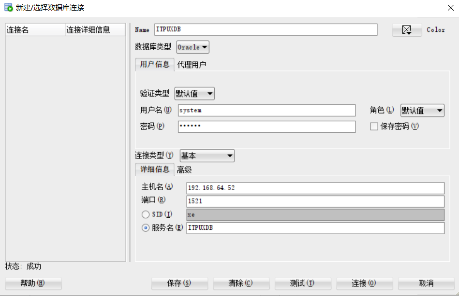Select the 服务名 radio button
Viewport: 459px width, 296px height.
tap(146, 227)
